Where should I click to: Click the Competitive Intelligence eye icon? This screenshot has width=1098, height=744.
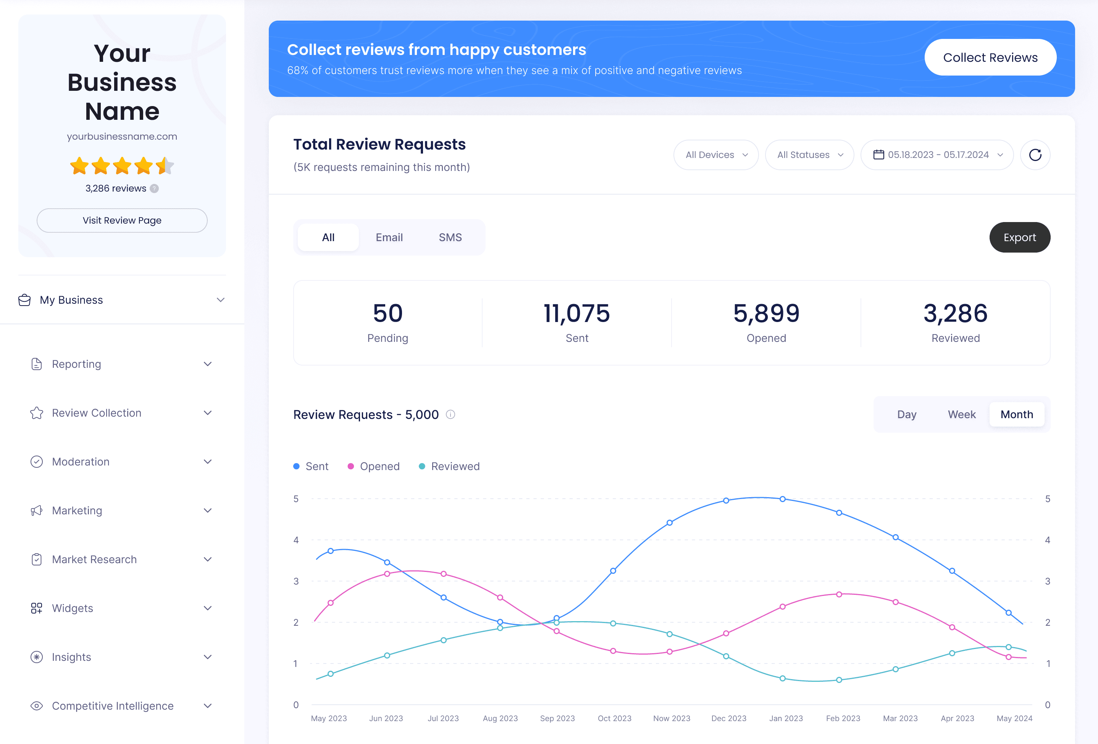(36, 706)
